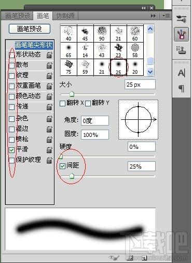The height and width of the screenshot is (263, 192).
Task: Select brush tip thumbnail 59
Action: click(85, 67)
